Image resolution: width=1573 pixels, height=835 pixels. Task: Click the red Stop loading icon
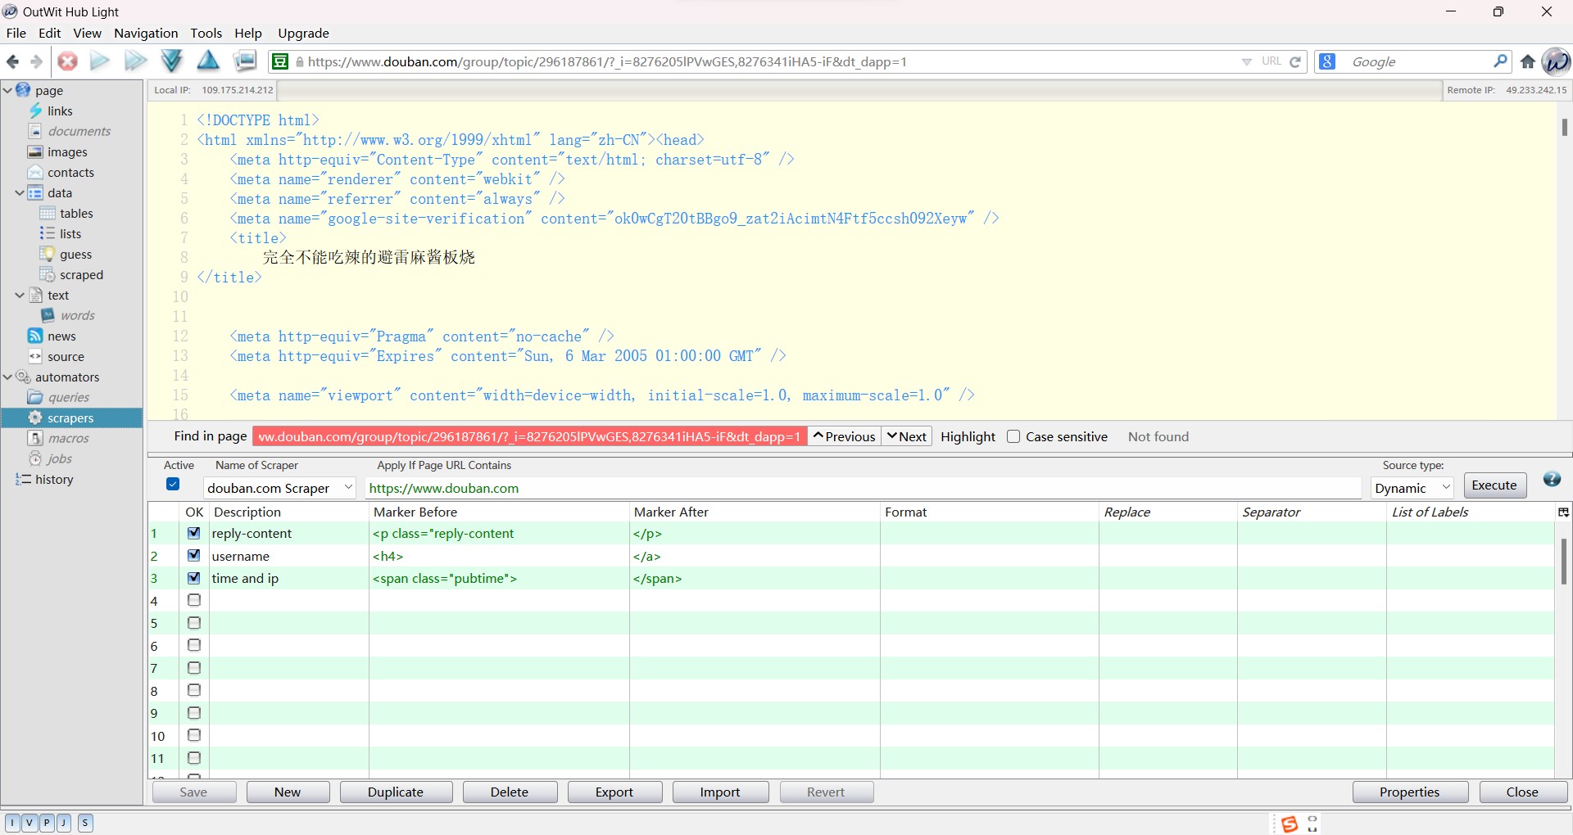(68, 61)
